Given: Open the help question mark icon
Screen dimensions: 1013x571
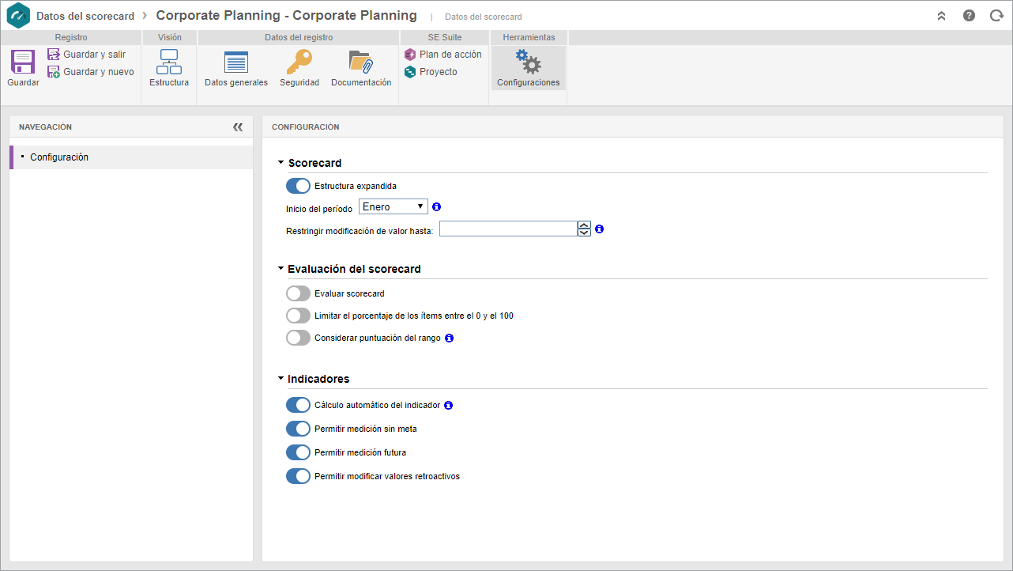Looking at the screenshot, I should [969, 16].
